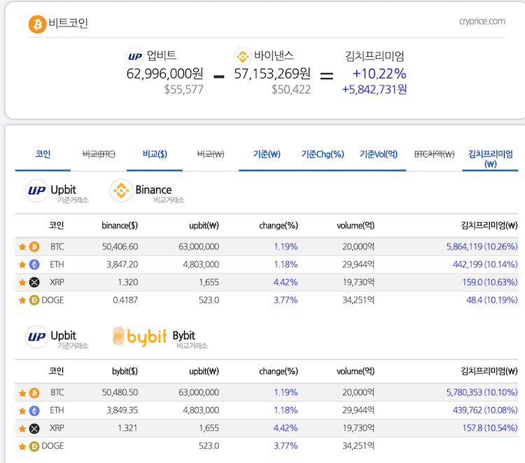Toggle favorite star for DOGE in Binance table
This screenshot has width=525, height=463.
[22, 300]
